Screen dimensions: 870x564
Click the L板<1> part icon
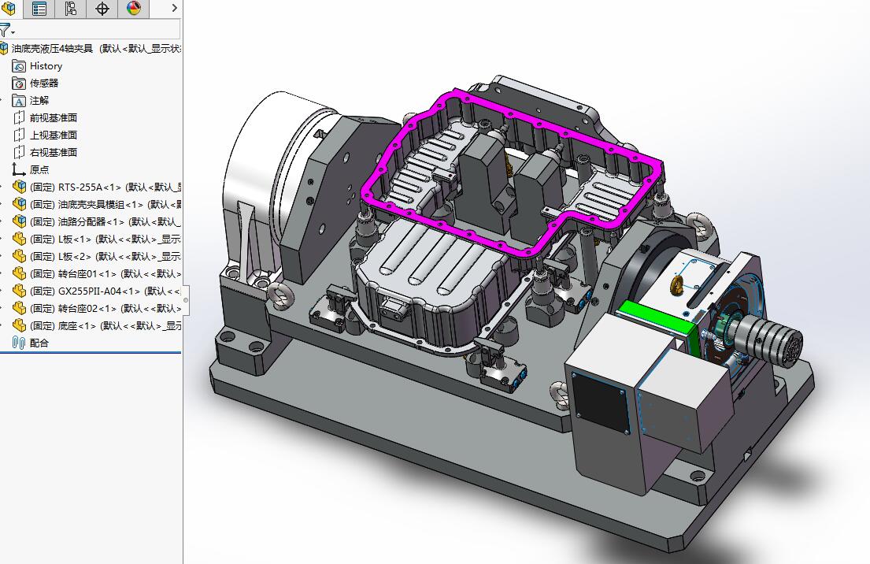coord(19,239)
